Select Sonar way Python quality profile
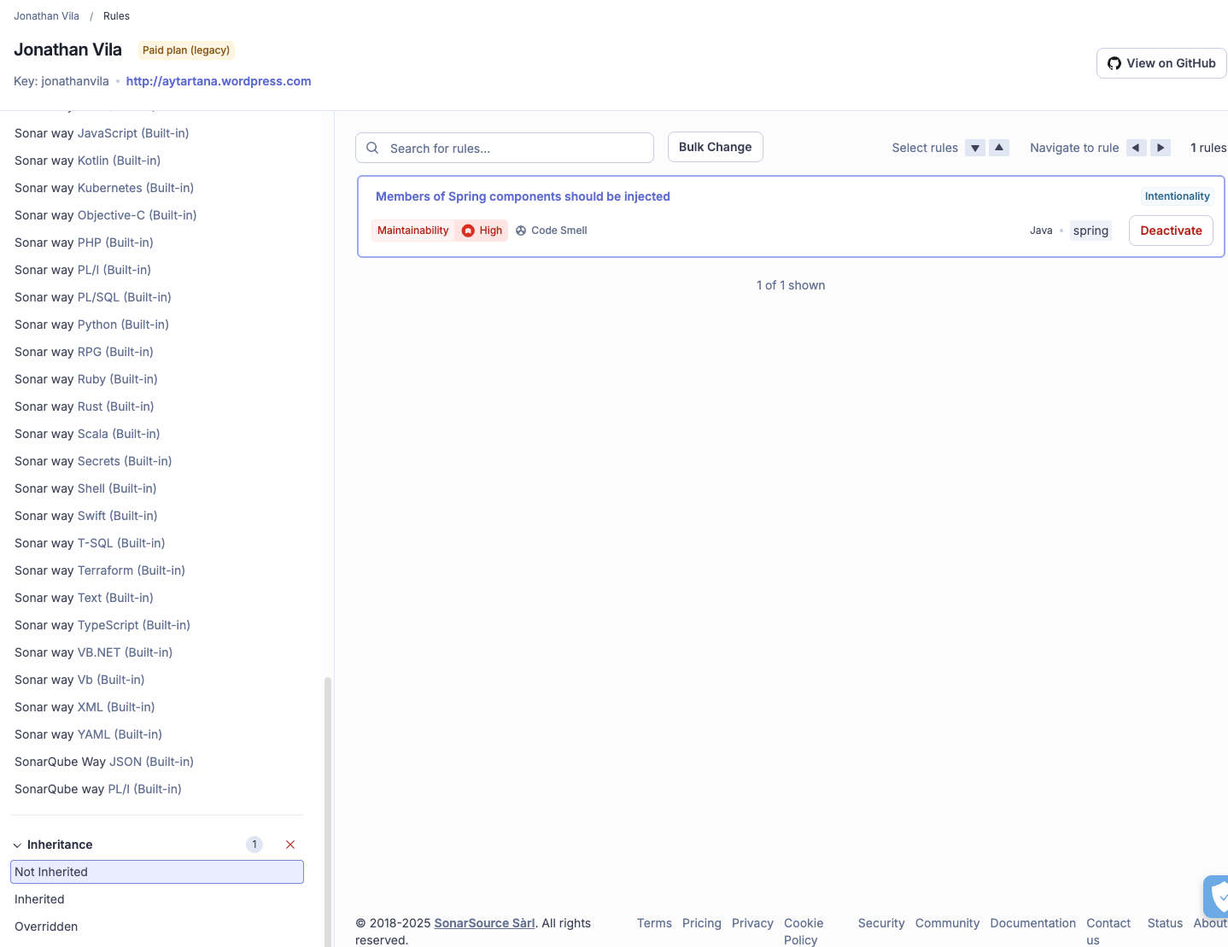The height and width of the screenshot is (947, 1228). tap(91, 324)
